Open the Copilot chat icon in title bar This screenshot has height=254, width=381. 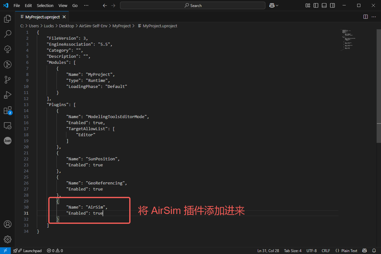[x=272, y=5]
